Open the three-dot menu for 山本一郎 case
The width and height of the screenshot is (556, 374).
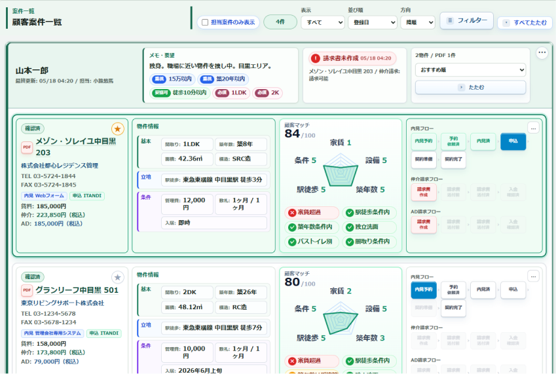tap(542, 53)
